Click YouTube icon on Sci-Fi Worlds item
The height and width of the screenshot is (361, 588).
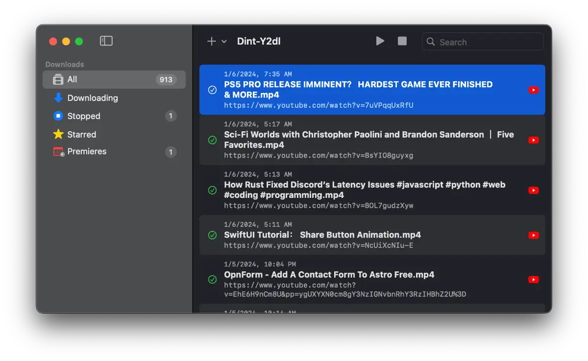point(534,140)
